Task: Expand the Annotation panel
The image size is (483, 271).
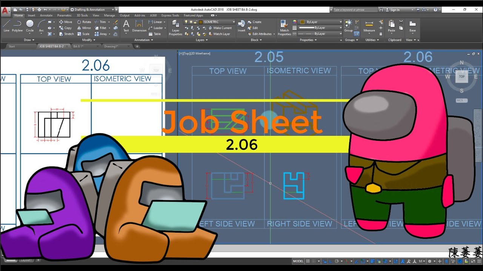Action: pyautogui.click(x=144, y=40)
